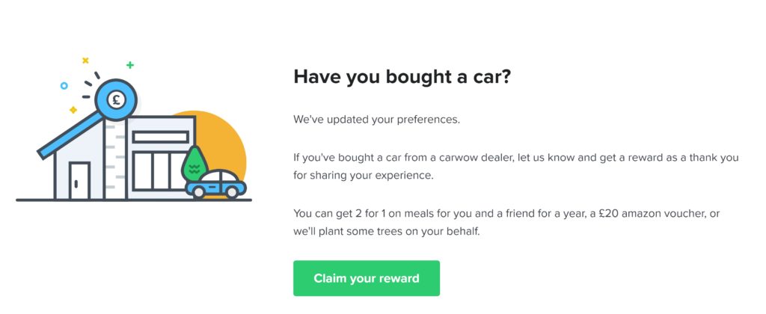Click the small blue ring sparkle
The height and width of the screenshot is (314, 766).
click(x=64, y=85)
